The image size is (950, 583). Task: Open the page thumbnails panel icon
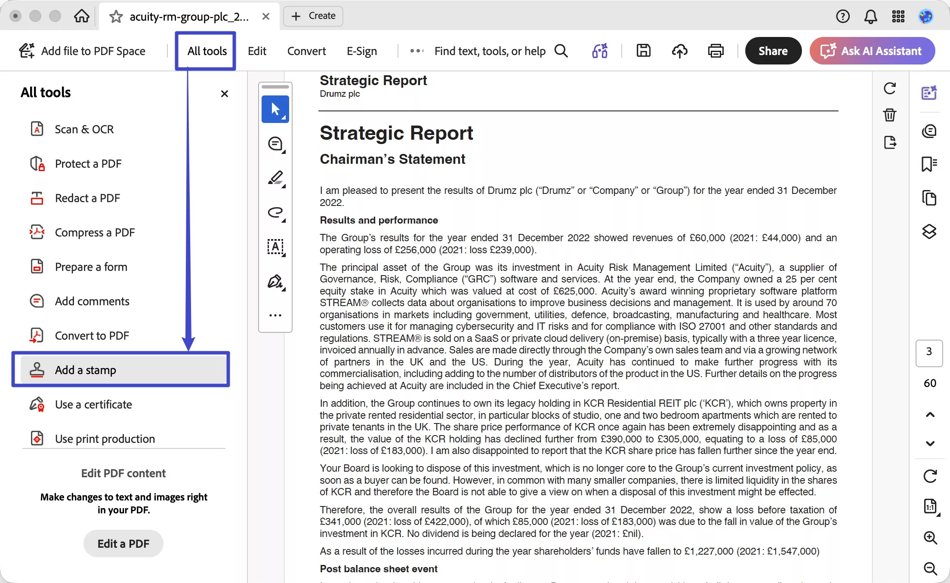(x=929, y=197)
